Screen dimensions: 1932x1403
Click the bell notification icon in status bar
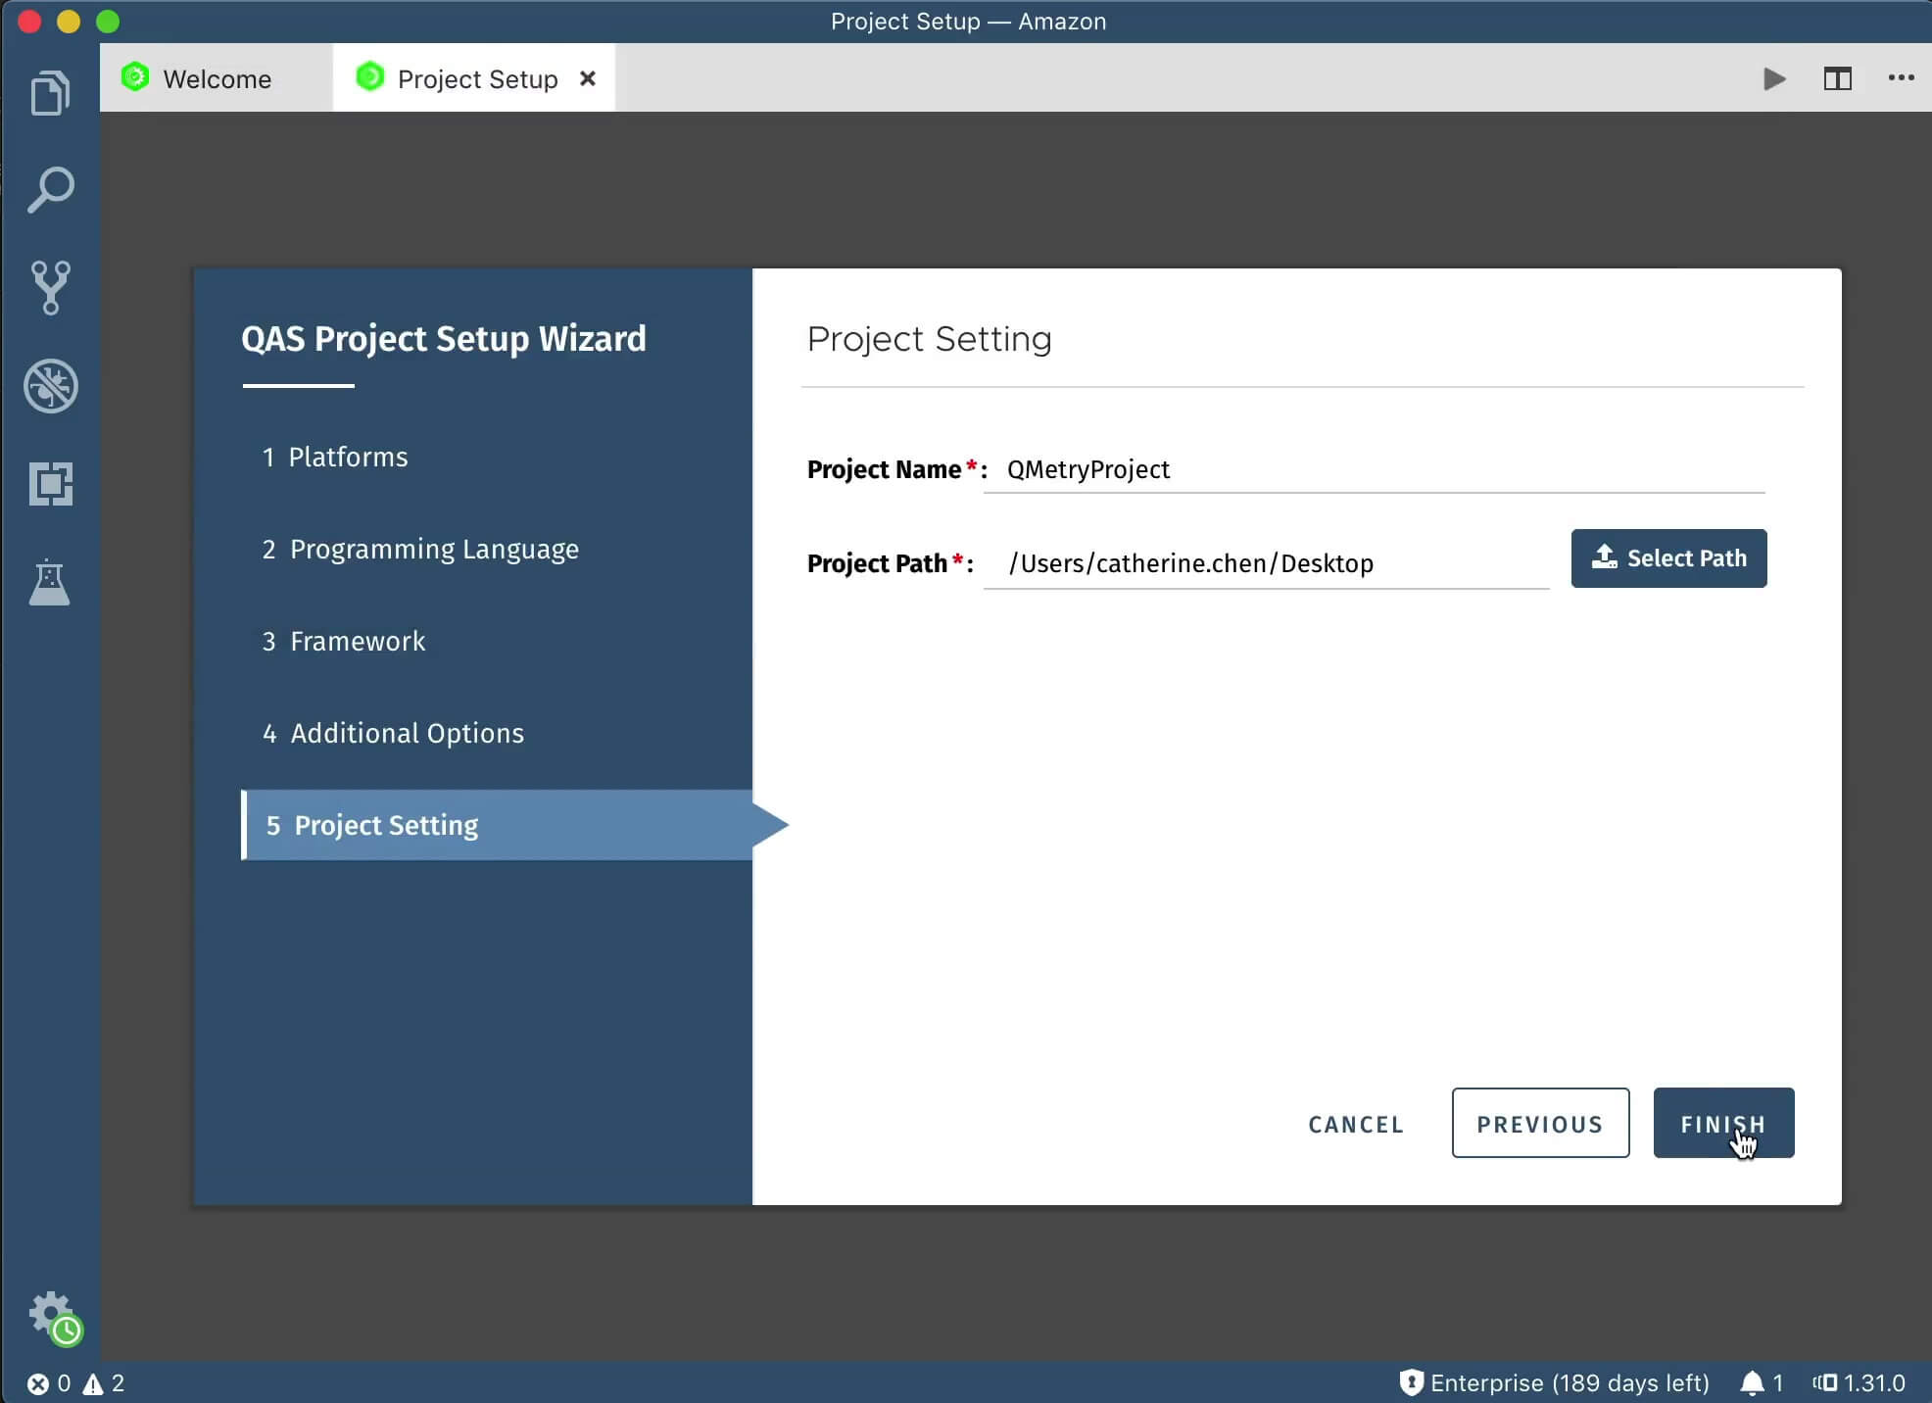1753,1382
